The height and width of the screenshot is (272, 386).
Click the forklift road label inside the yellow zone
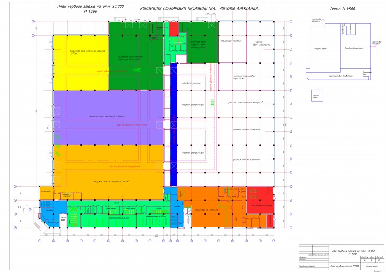pyautogui.click(x=111, y=71)
